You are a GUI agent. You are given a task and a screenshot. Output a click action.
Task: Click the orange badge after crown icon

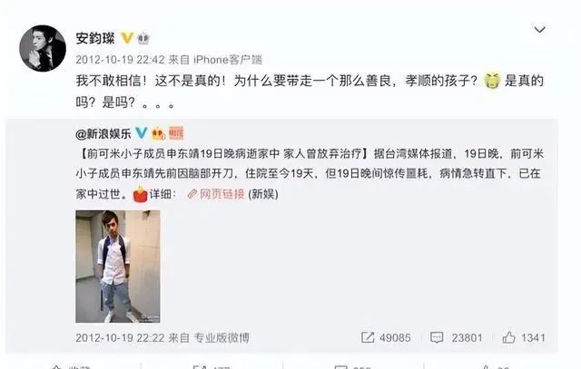click(176, 133)
